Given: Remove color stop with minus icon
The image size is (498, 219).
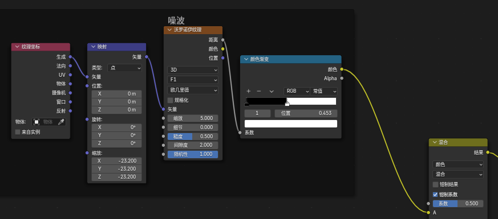Looking at the screenshot, I should click(259, 91).
